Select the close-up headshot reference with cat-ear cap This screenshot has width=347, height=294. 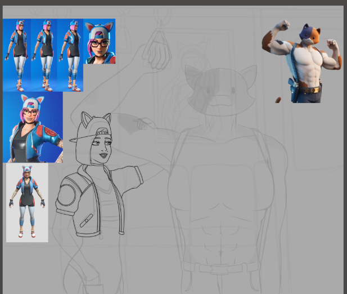click(x=100, y=41)
